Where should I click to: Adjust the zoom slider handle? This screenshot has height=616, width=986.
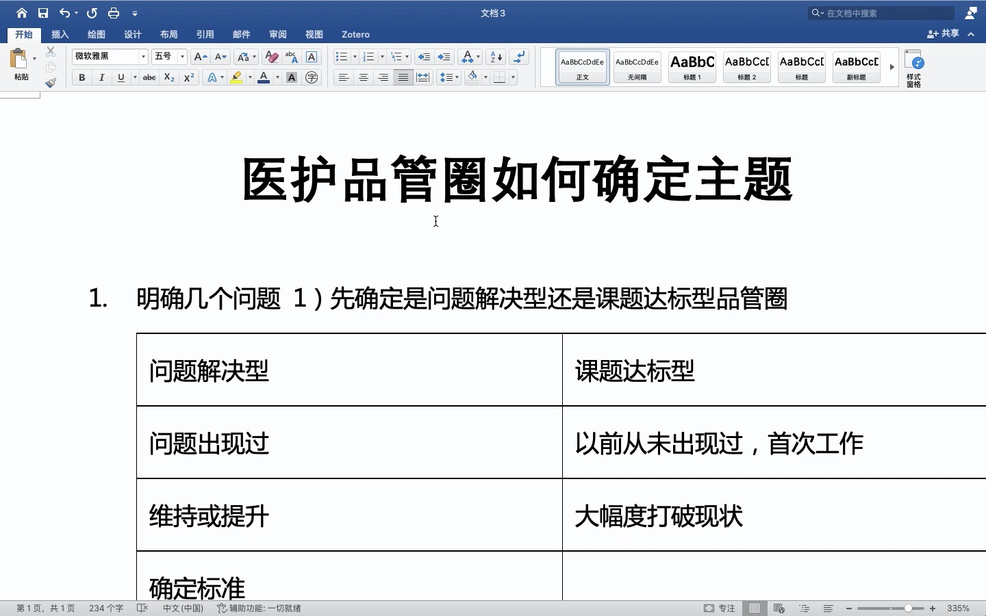pos(908,608)
